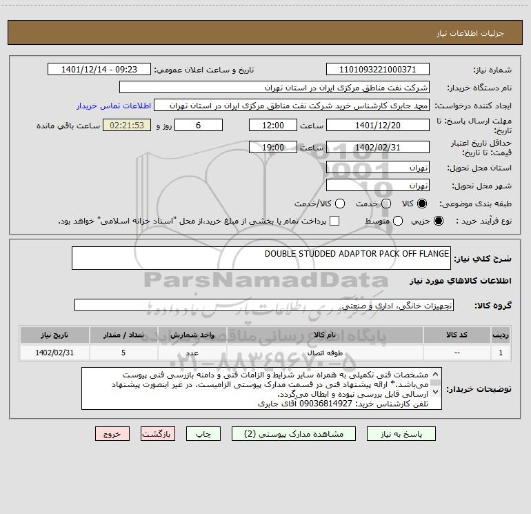Click the ردیف column header

point(501,335)
